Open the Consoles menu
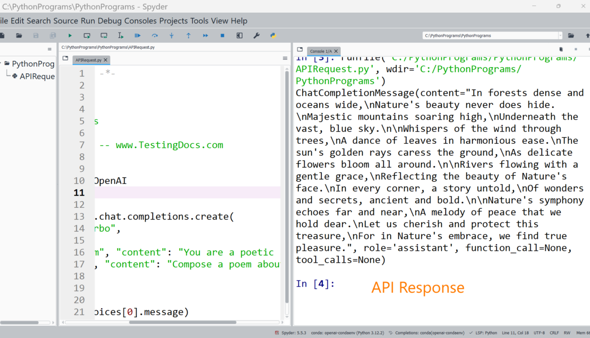This screenshot has width=590, height=338. (140, 21)
